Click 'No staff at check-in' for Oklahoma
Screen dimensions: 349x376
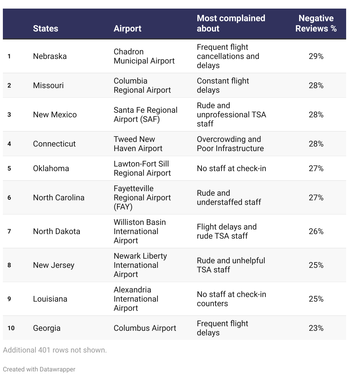coord(231,169)
